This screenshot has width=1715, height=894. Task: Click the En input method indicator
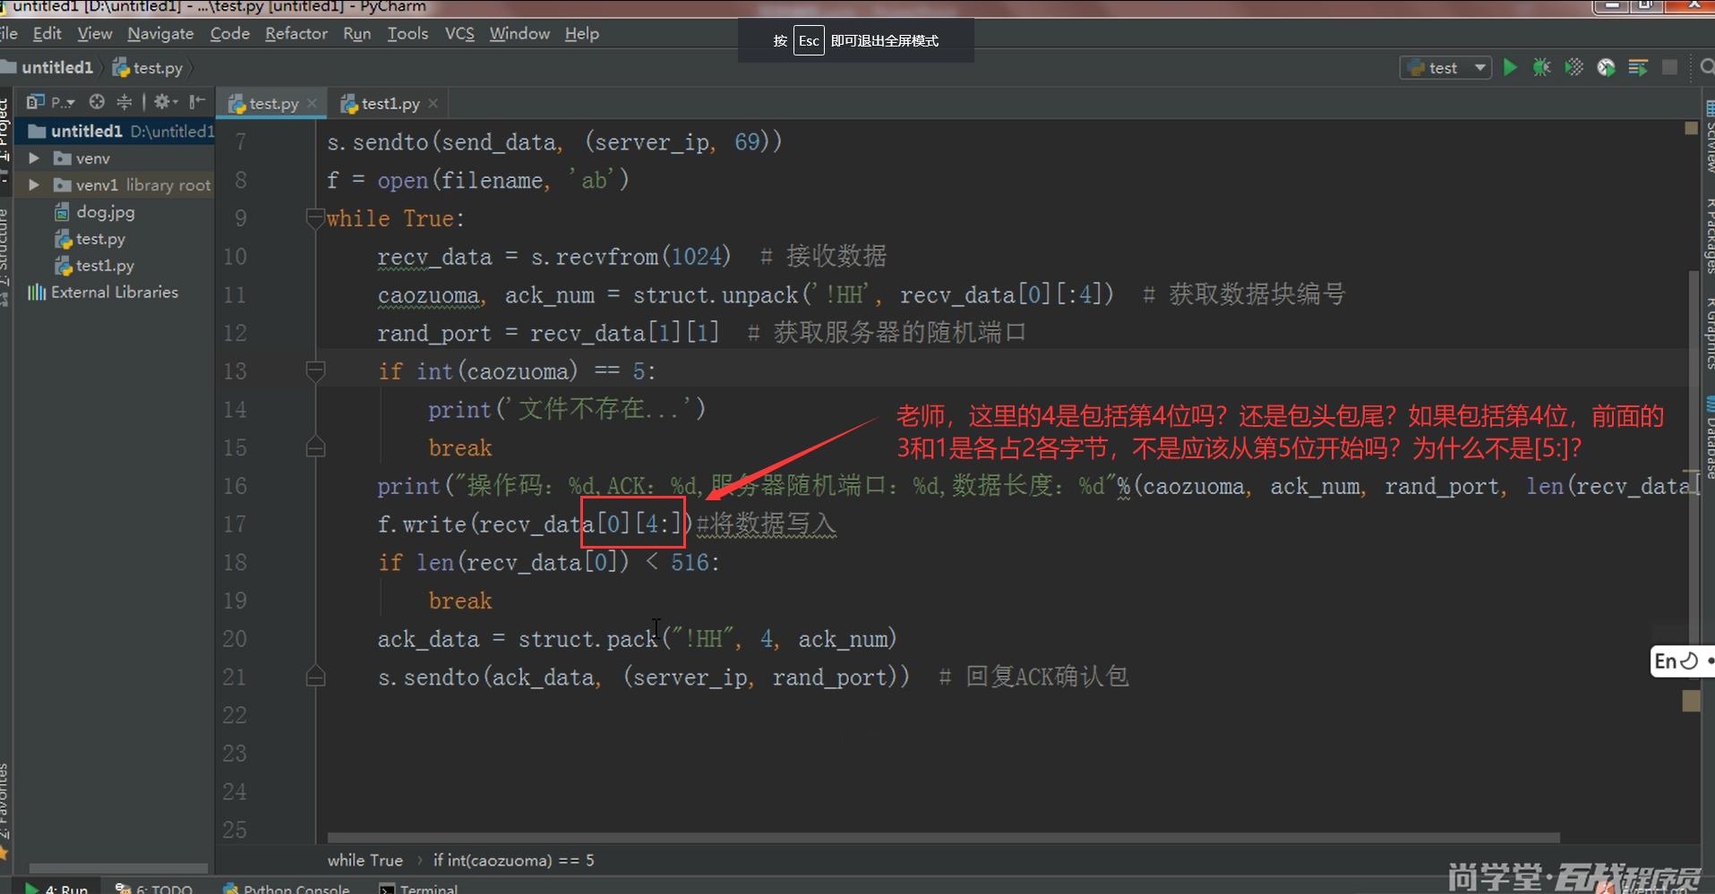coord(1681,661)
